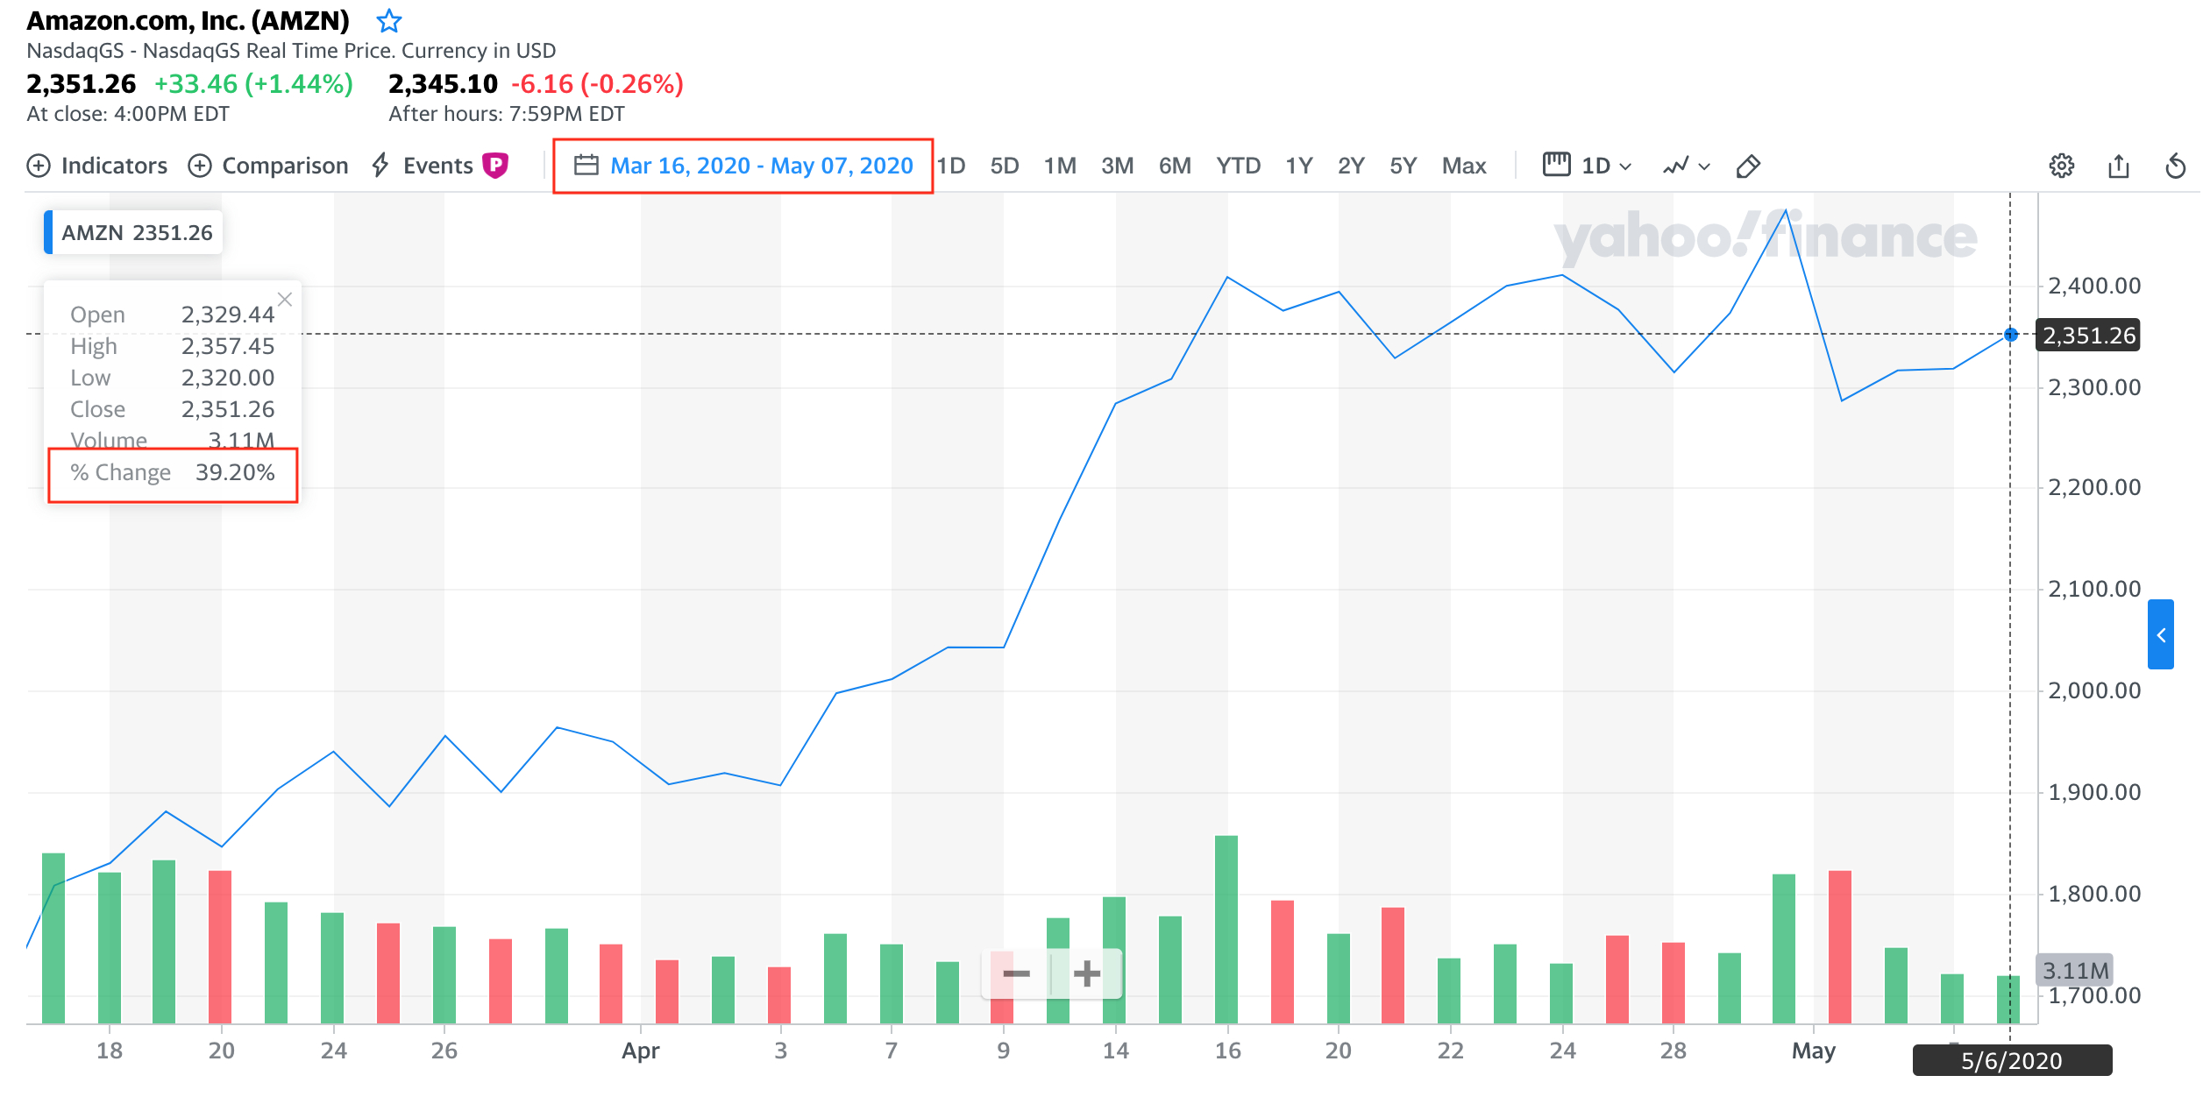Open the 1D interval dropdown
Image resolution: width=2203 pixels, height=1111 pixels.
(x=1606, y=166)
